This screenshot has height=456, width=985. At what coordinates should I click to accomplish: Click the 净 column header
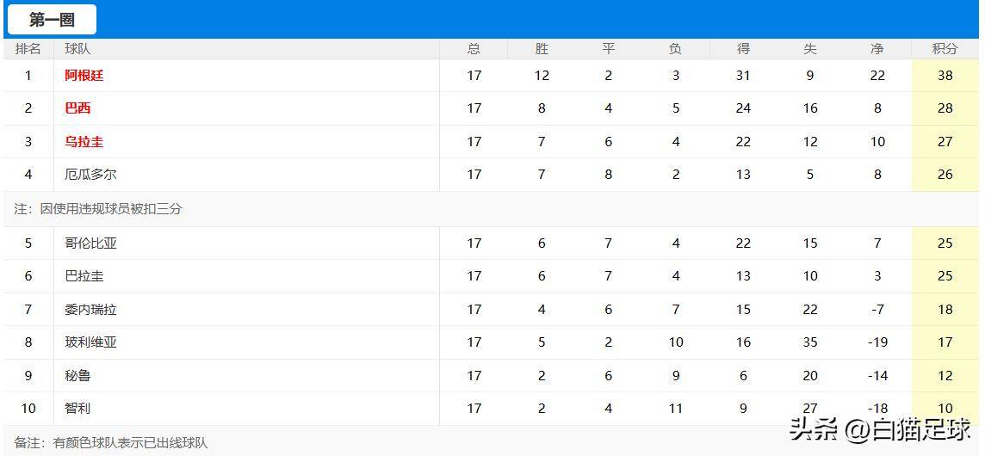click(877, 49)
